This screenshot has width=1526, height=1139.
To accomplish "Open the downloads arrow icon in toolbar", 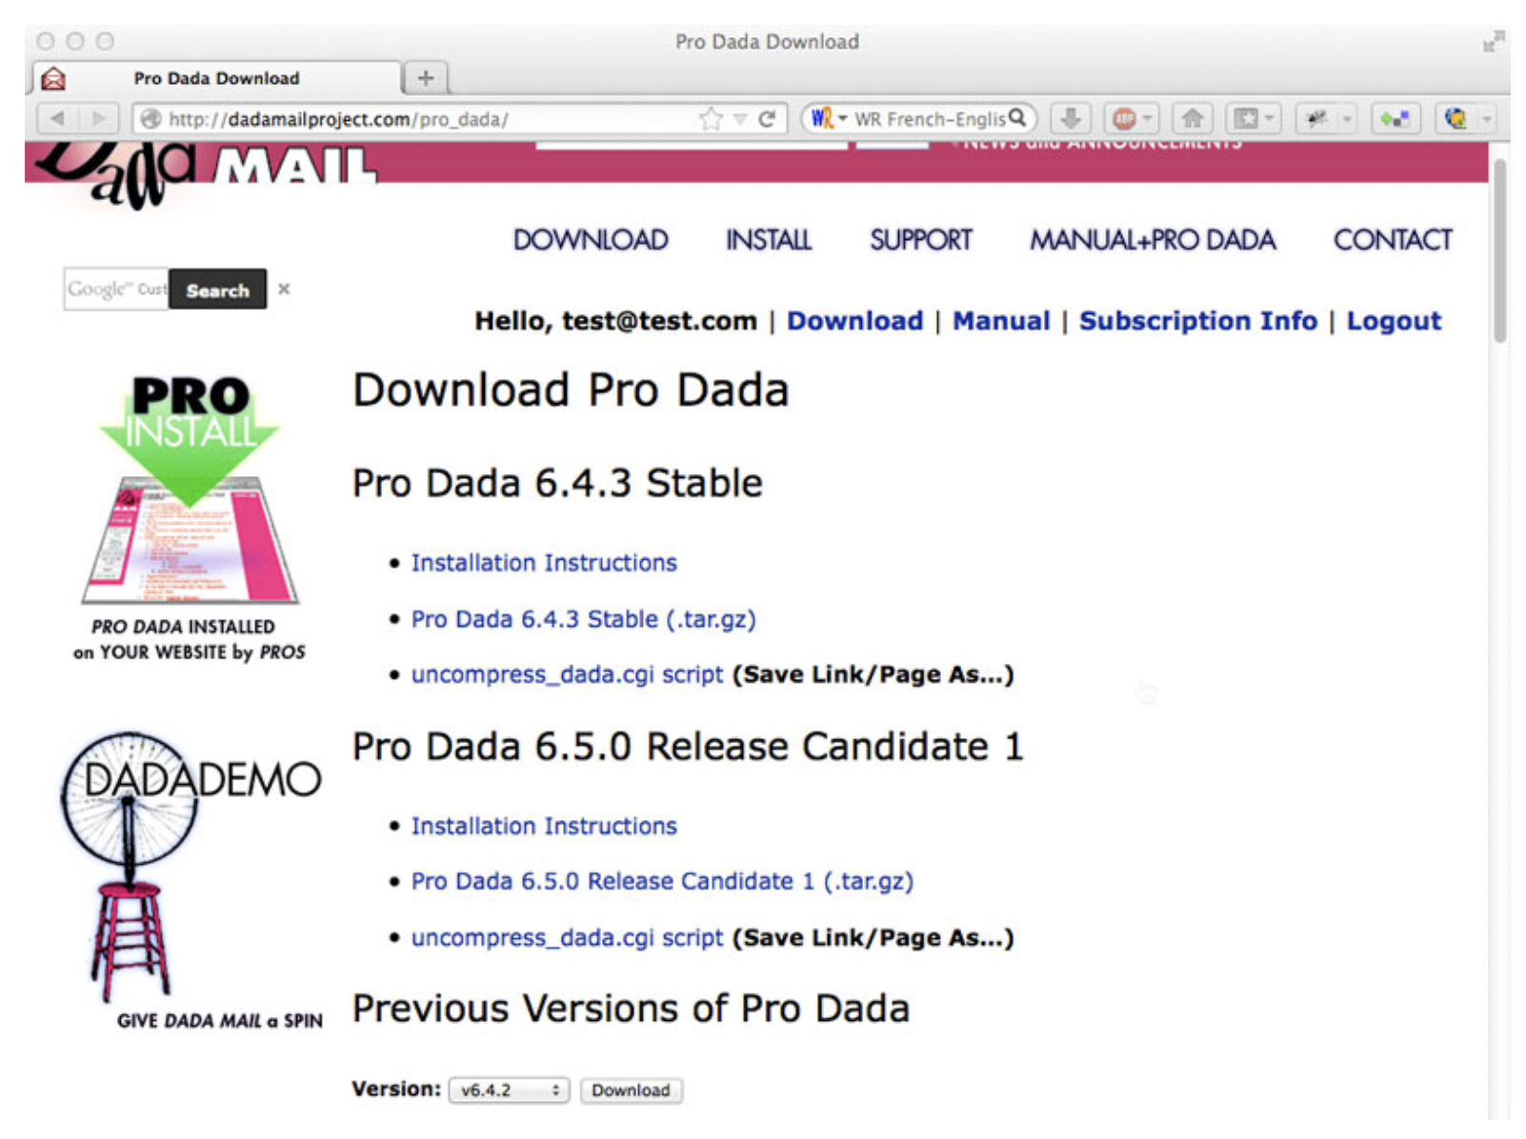I will click(x=1071, y=118).
